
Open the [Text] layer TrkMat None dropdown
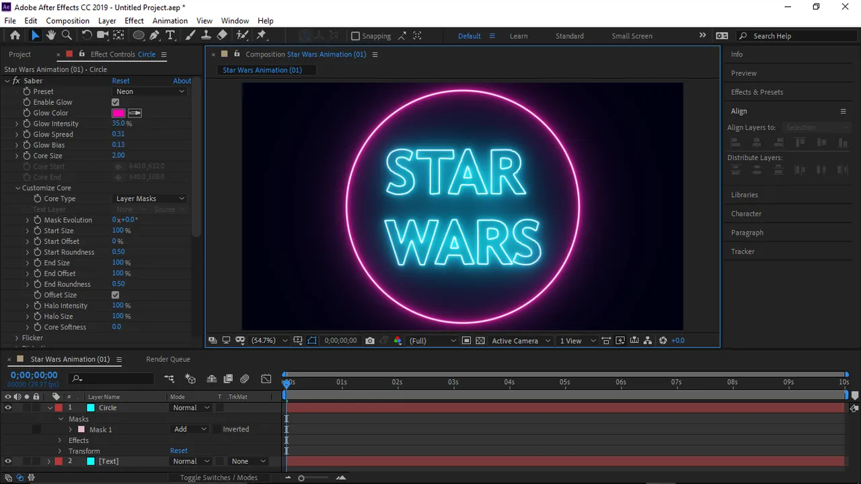pyautogui.click(x=248, y=461)
